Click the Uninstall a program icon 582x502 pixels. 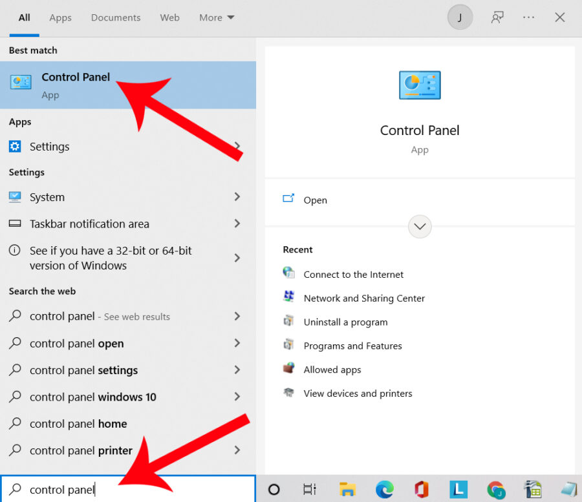point(288,320)
